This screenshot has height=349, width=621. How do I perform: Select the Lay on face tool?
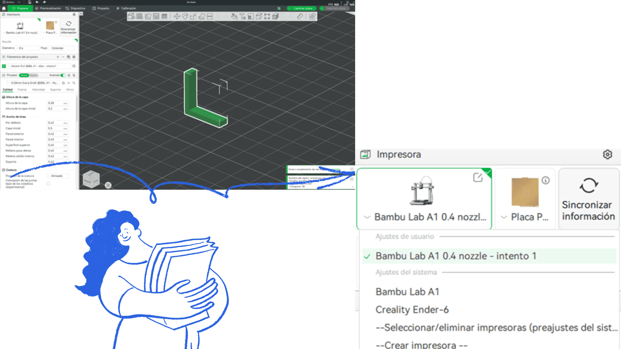pyautogui.click(x=202, y=16)
